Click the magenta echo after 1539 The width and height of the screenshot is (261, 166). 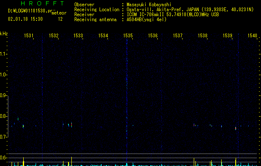point(236,128)
